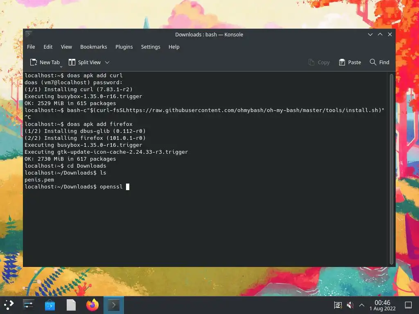
Task: Click the 'OK: 2730 MiB in 617 packages' line
Action: coord(70,159)
